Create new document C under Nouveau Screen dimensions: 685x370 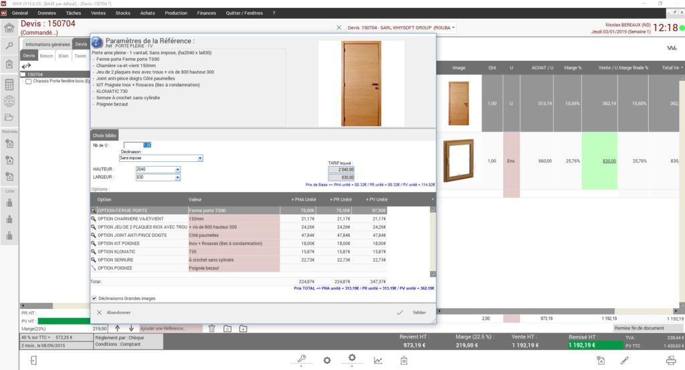[x=9, y=177]
